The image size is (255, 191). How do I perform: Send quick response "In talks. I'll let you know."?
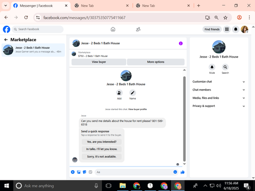[101, 149]
